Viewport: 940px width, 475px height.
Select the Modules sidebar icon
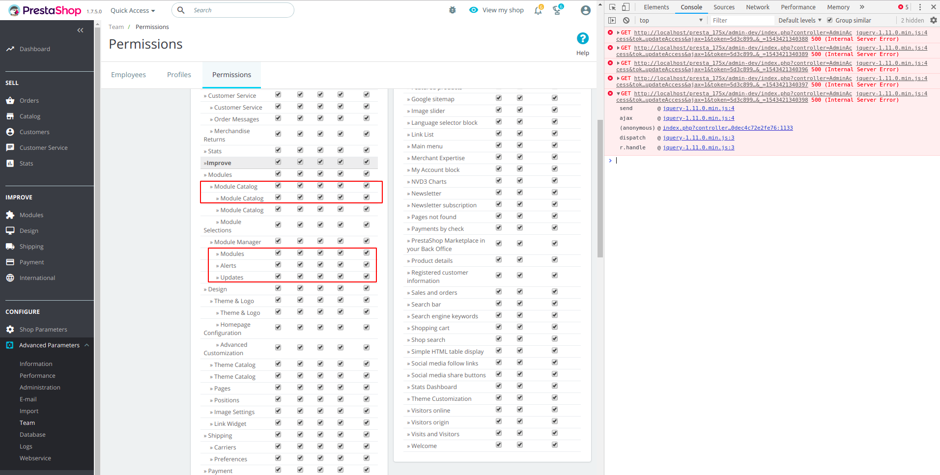10,215
